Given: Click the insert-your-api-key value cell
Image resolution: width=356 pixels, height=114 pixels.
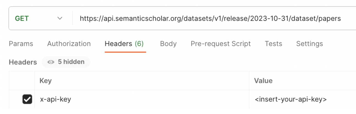Looking at the screenshot, I should click(303, 100).
